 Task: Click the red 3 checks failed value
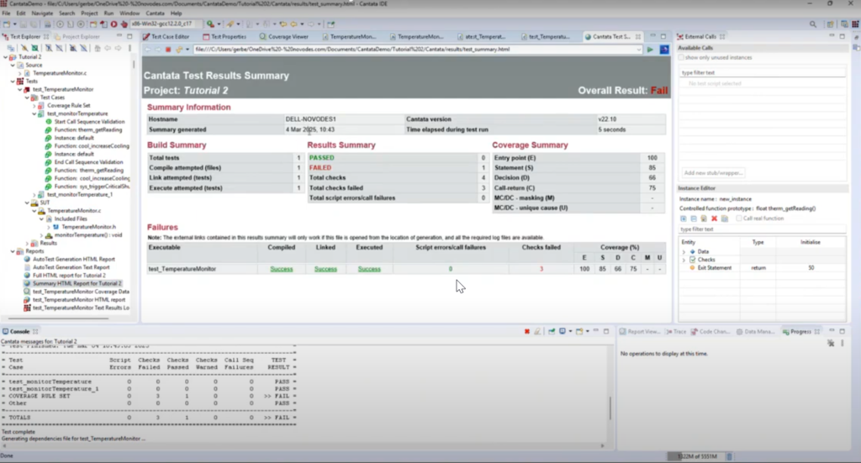pyautogui.click(x=541, y=270)
